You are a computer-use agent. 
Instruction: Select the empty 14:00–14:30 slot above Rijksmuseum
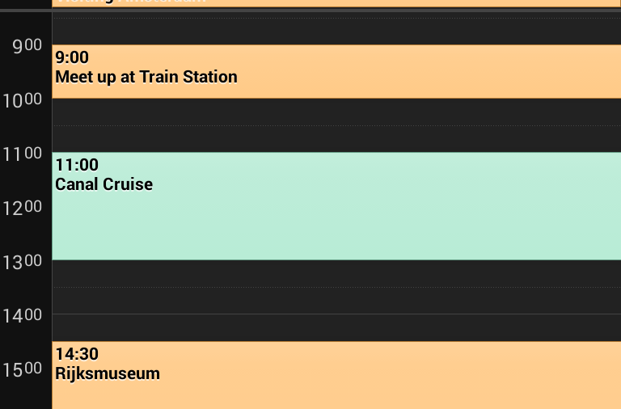click(x=336, y=327)
